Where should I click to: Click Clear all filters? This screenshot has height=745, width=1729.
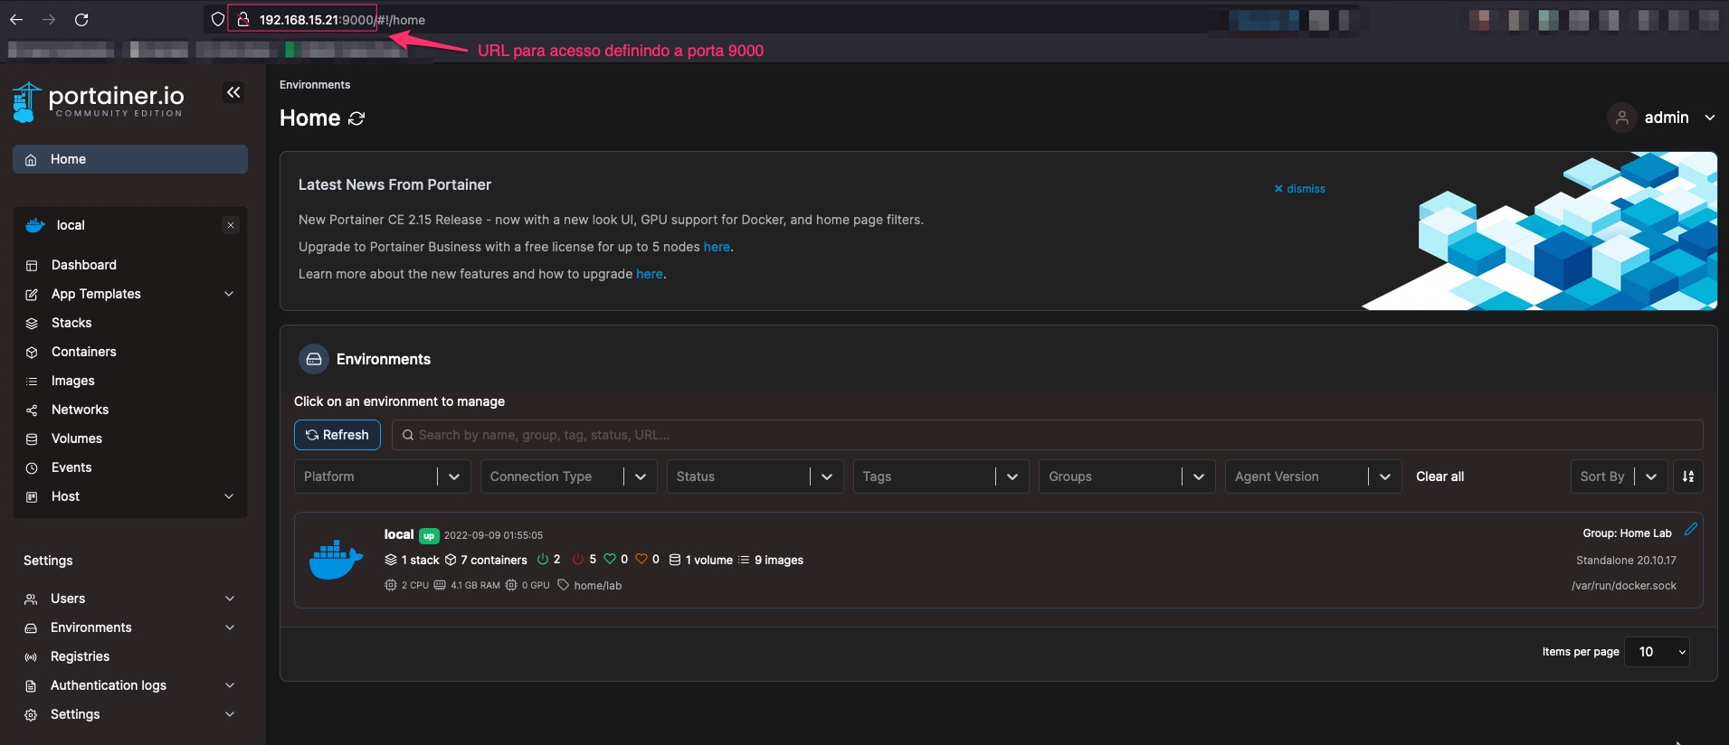(1439, 476)
